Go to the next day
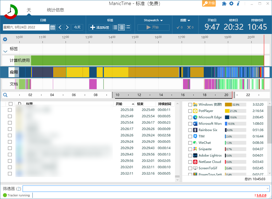 click(x=67, y=27)
